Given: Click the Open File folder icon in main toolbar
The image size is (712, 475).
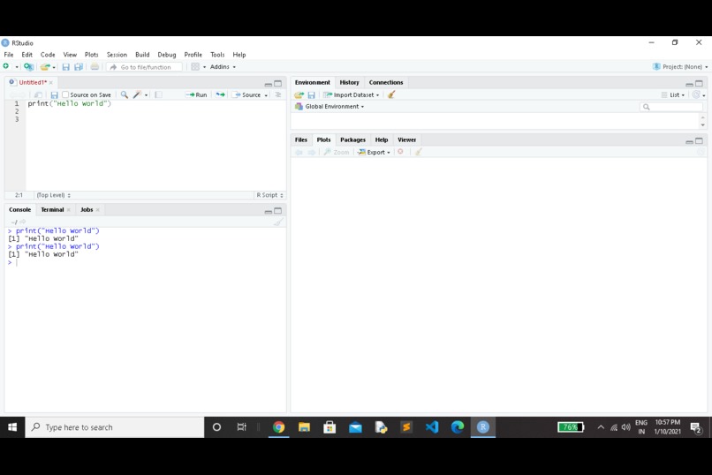Looking at the screenshot, I should pos(44,67).
